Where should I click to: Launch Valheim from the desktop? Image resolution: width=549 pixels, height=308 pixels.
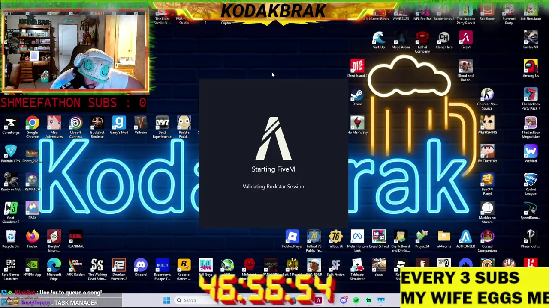click(141, 125)
